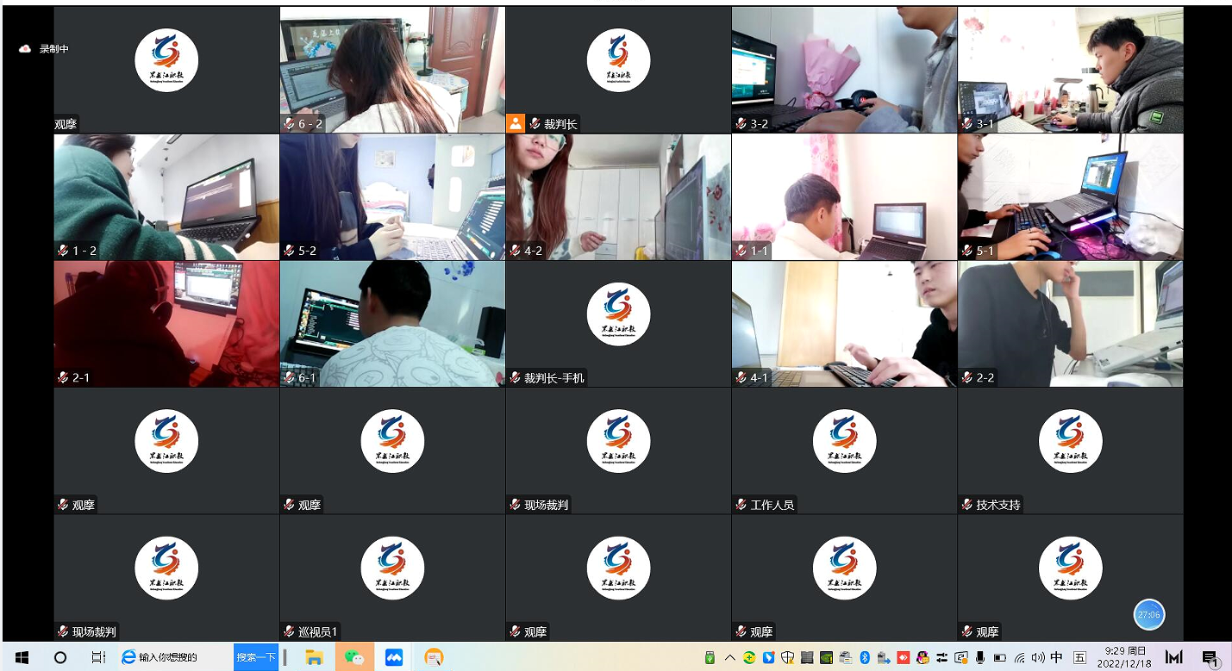The height and width of the screenshot is (671, 1232).
Task: Open the volume speaker control
Action: click(x=1037, y=657)
